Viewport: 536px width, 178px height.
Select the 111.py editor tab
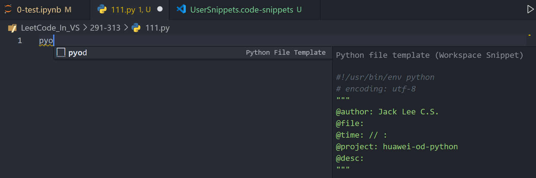(x=130, y=10)
